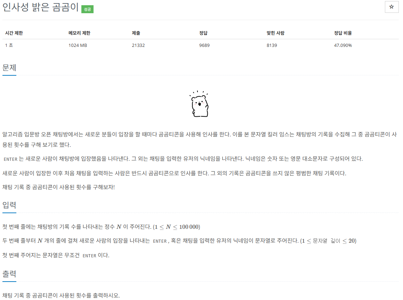Click the 9689 correct answers value
This screenshot has height=300, width=403.
[204, 45]
